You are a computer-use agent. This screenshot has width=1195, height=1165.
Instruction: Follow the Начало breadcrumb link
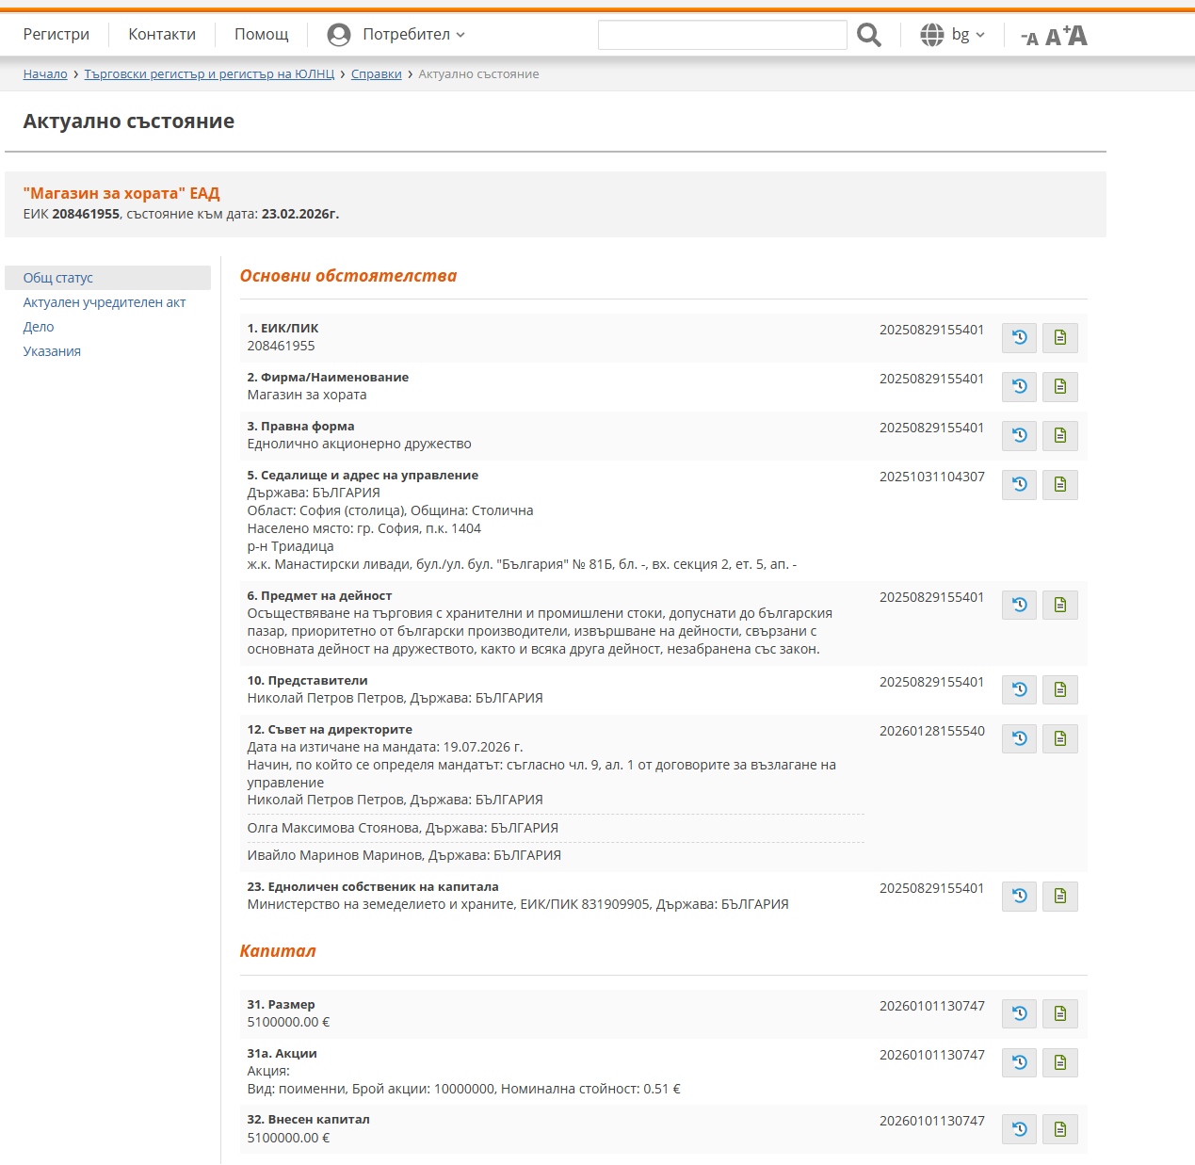(x=45, y=74)
